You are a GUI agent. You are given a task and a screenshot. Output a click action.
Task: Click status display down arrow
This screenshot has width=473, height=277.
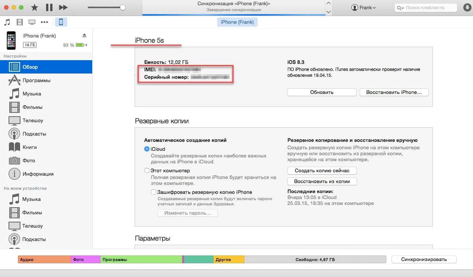(328, 12)
